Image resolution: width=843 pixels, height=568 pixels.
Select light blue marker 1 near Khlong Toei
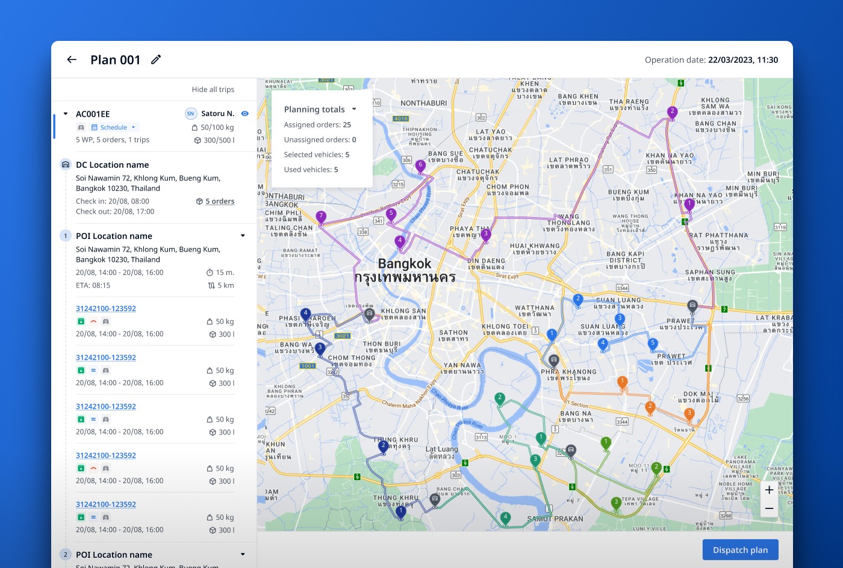click(x=552, y=335)
